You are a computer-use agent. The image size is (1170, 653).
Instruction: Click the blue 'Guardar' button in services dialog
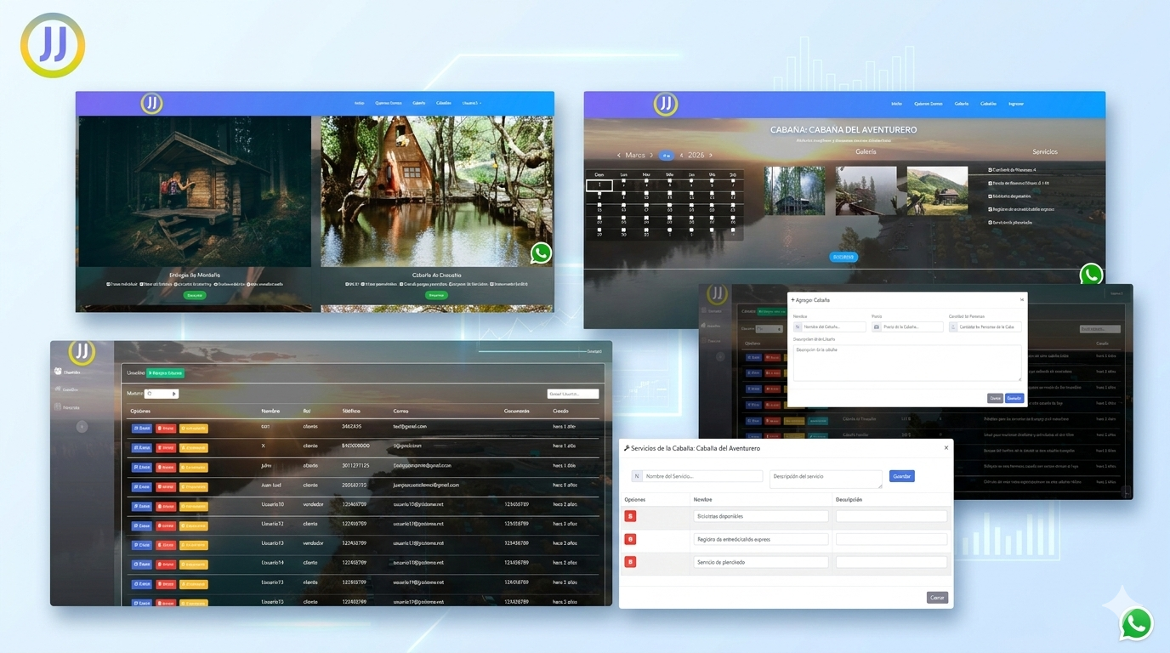(x=901, y=476)
